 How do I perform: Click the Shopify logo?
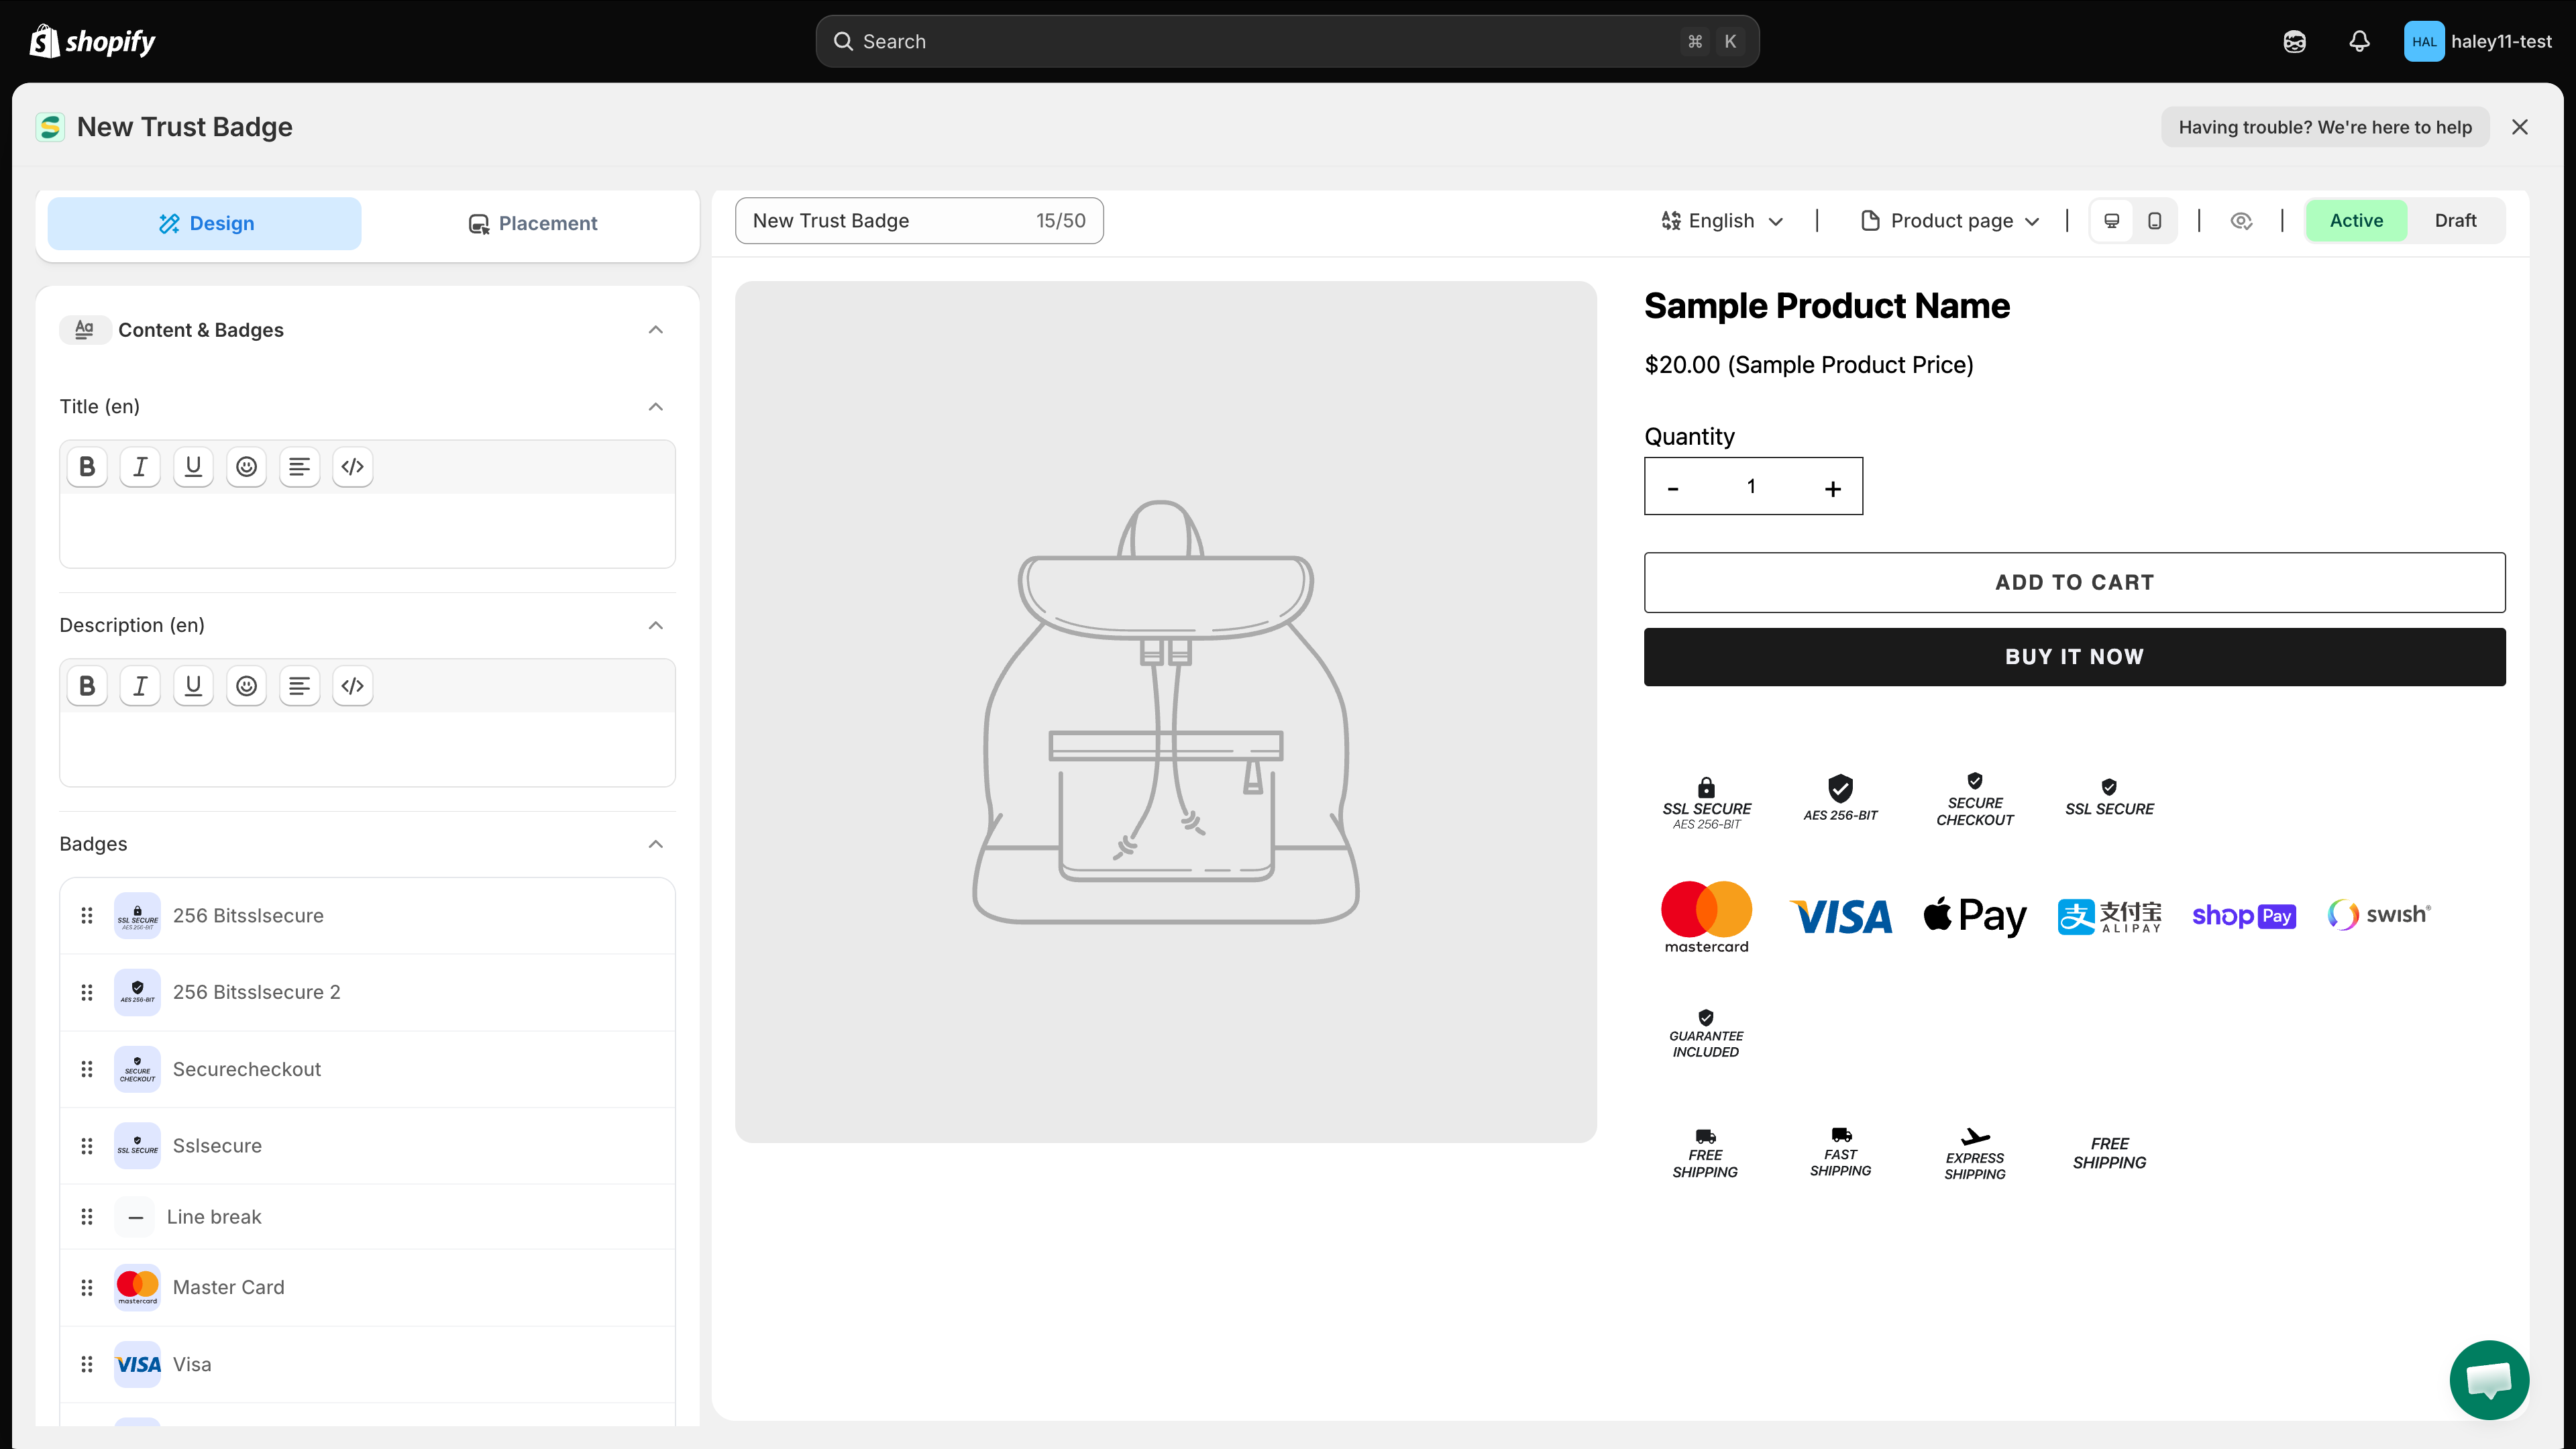[92, 41]
